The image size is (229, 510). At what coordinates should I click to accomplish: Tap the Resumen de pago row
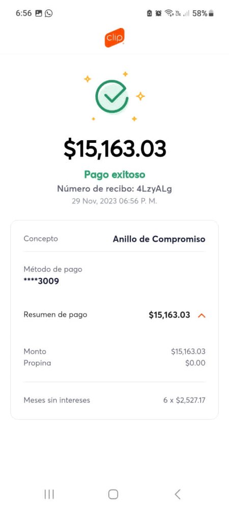[x=114, y=315]
